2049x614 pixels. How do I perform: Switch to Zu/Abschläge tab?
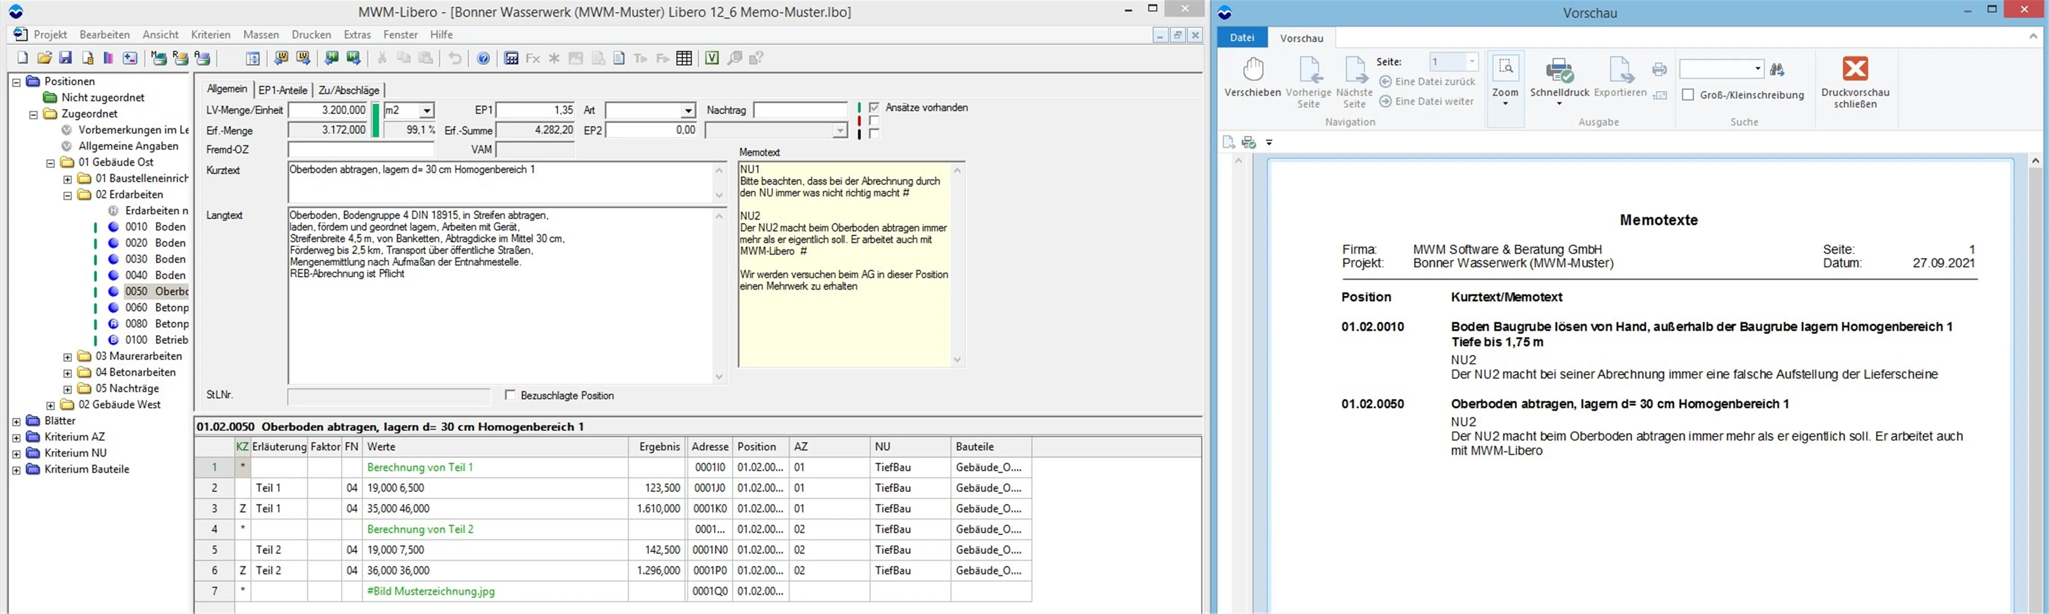(x=348, y=90)
